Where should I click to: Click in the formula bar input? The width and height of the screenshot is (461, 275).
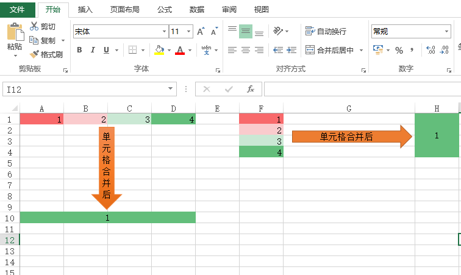point(362,89)
